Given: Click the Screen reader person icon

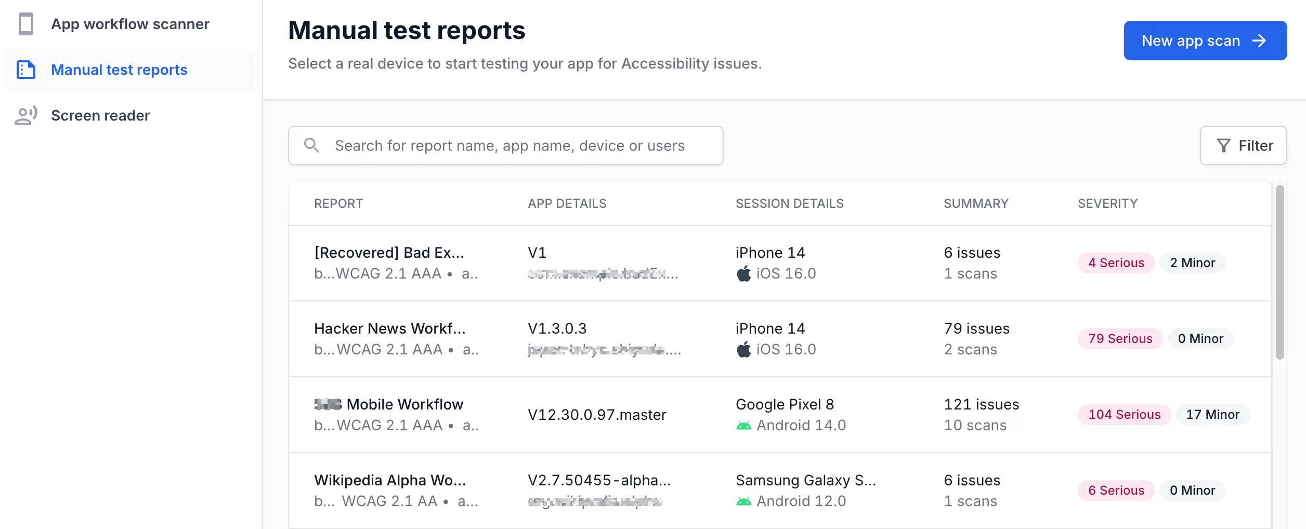Looking at the screenshot, I should (26, 115).
